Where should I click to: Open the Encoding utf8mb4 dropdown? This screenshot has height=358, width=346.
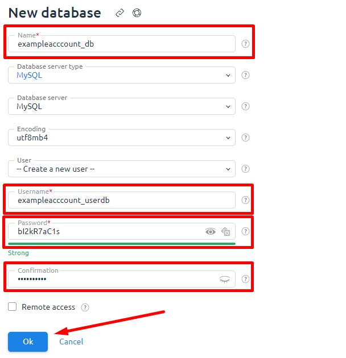(x=122, y=138)
